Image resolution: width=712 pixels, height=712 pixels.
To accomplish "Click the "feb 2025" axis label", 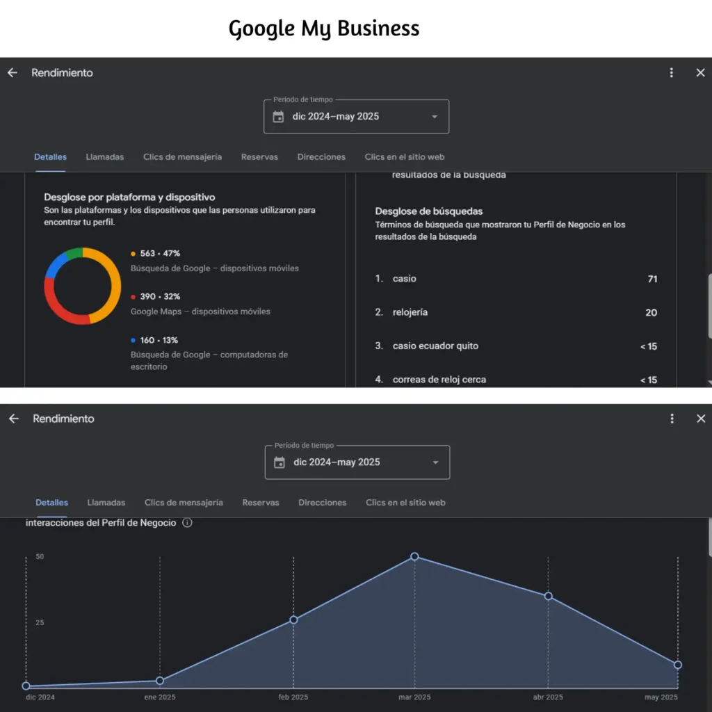I will (293, 697).
